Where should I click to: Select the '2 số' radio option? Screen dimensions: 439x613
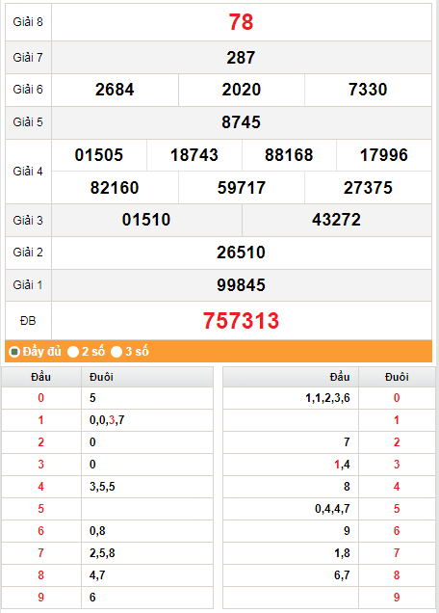click(73, 352)
